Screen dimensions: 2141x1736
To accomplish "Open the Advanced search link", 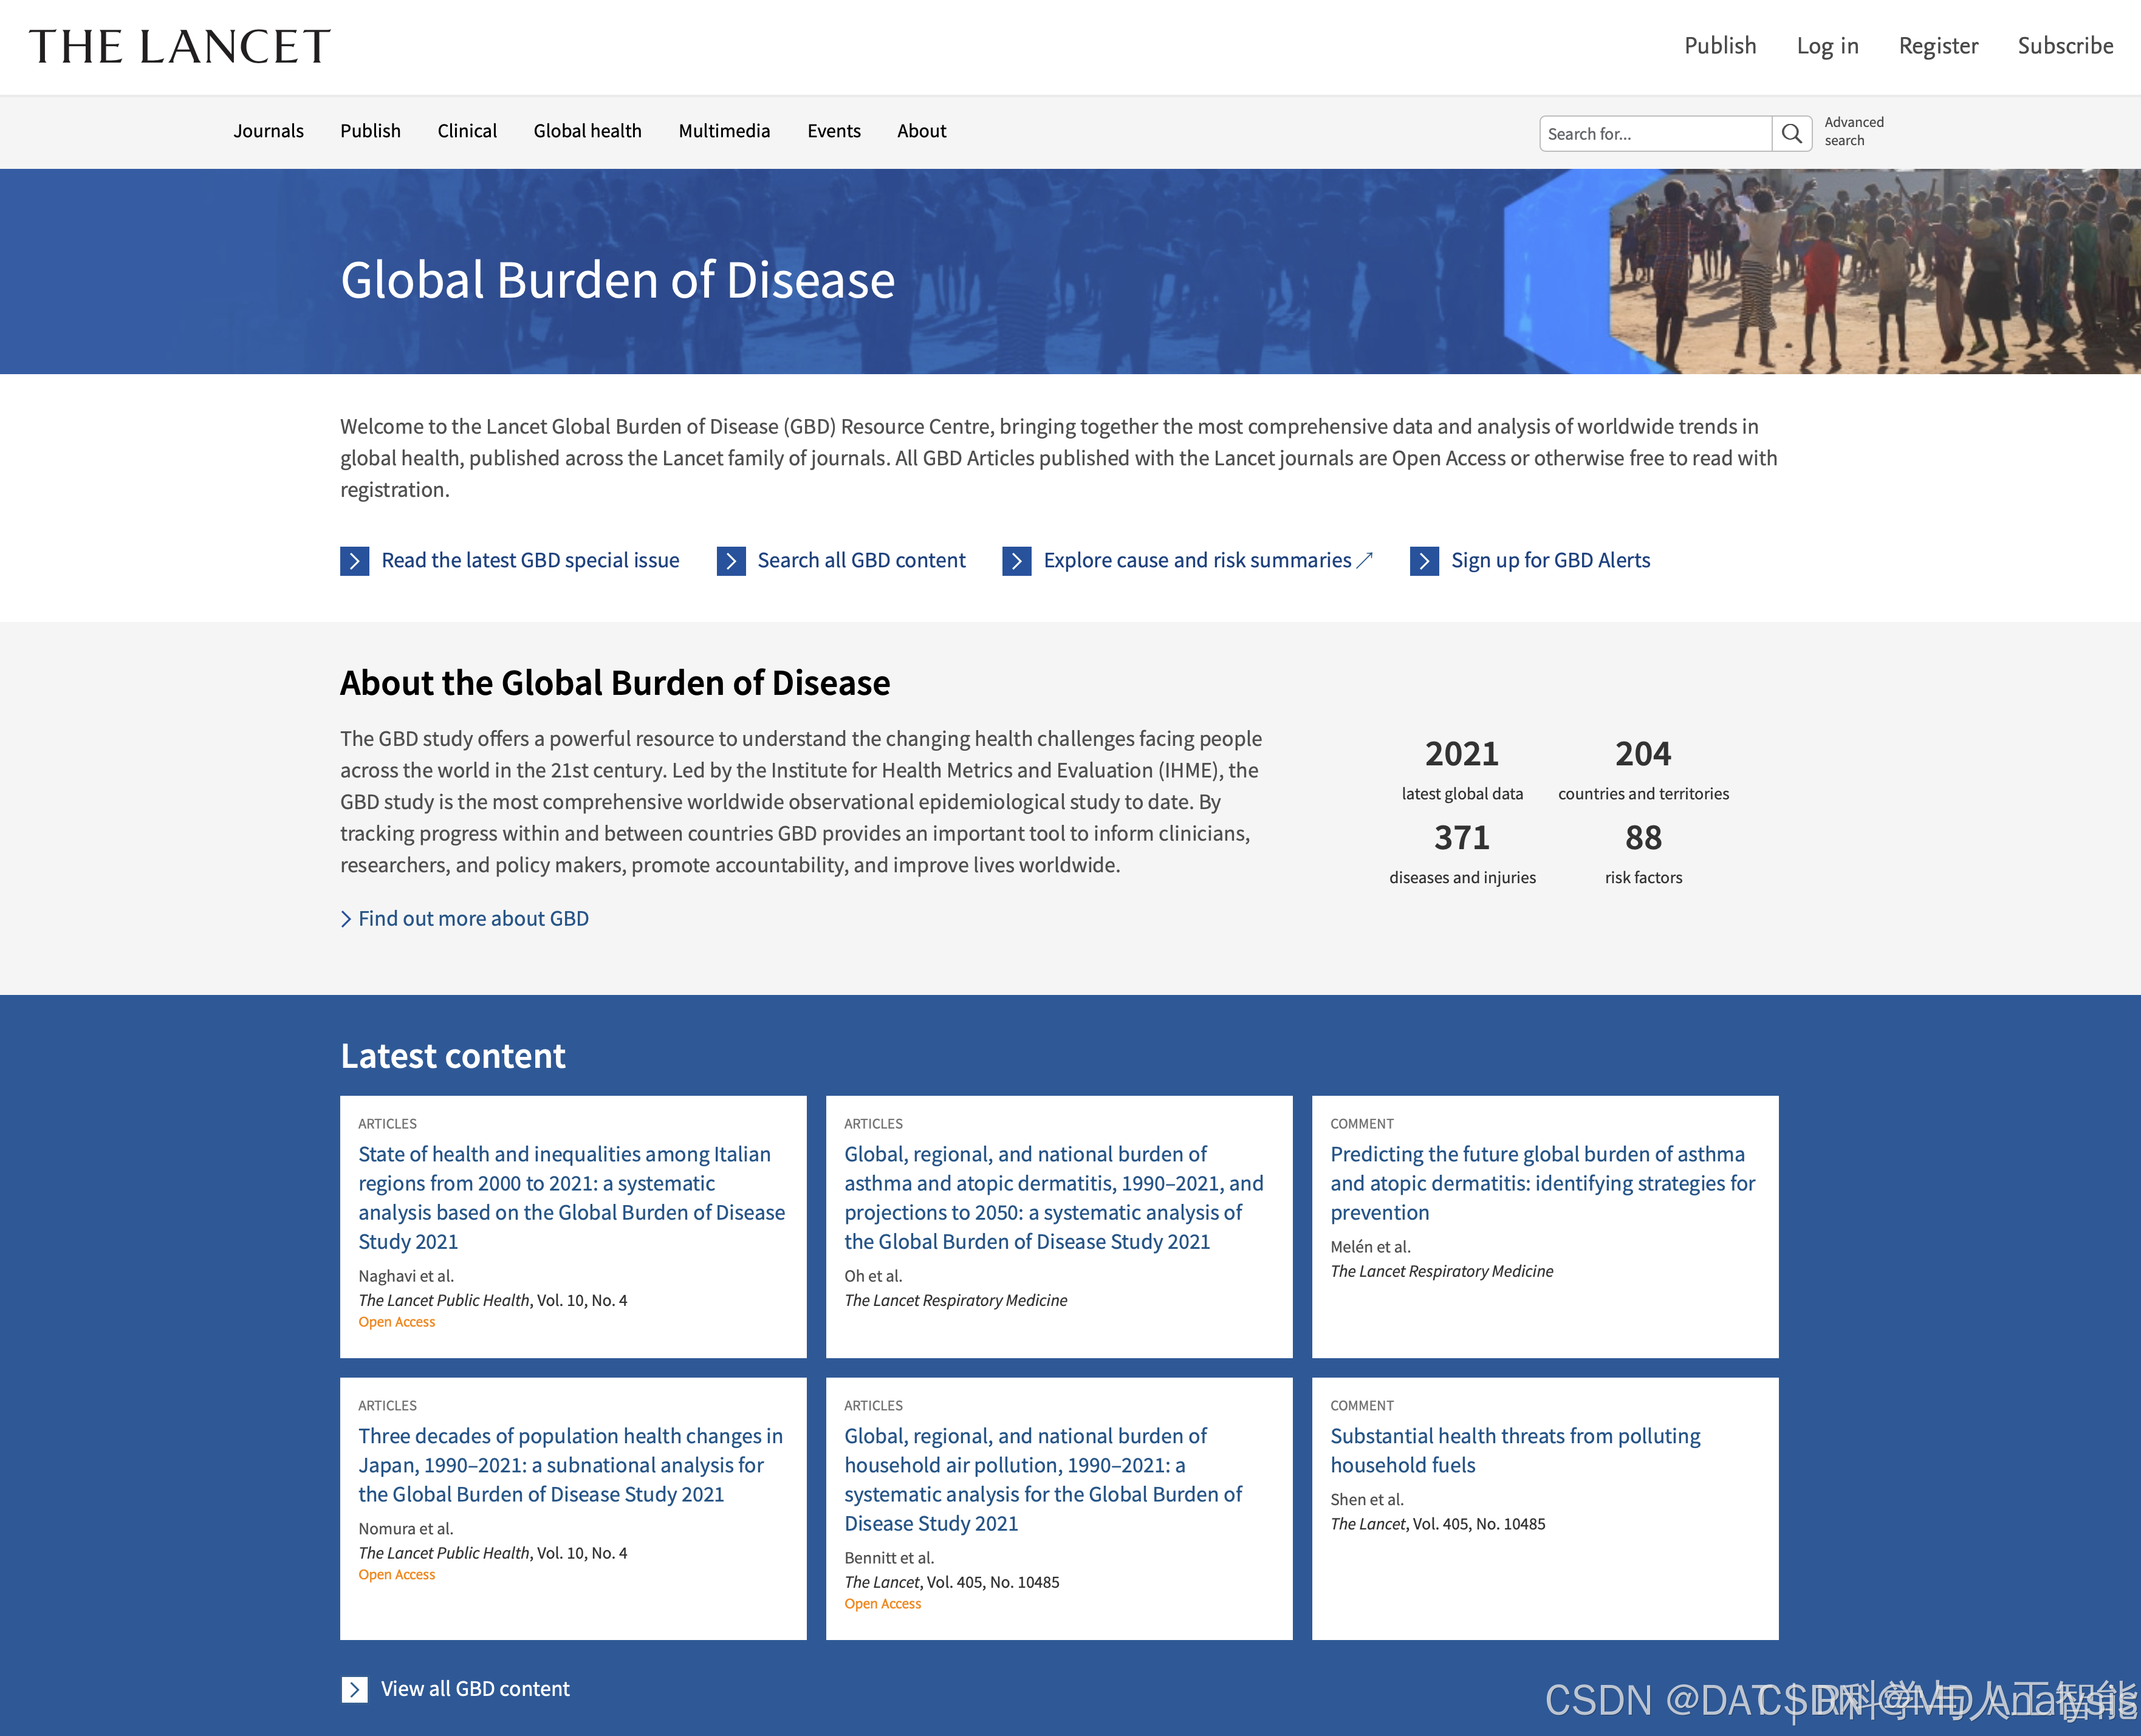I will (x=1853, y=131).
